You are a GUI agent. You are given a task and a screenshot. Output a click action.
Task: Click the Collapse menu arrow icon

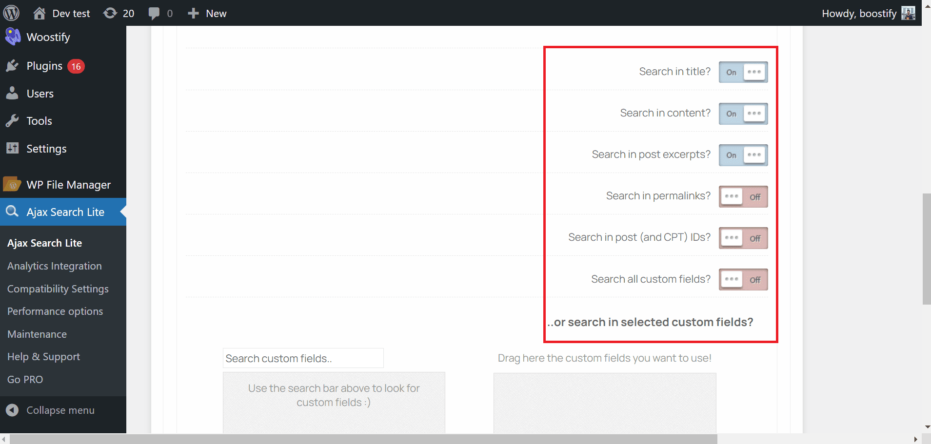click(12, 410)
